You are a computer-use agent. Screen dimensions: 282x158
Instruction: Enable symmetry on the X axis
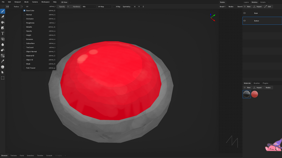click(132, 7)
